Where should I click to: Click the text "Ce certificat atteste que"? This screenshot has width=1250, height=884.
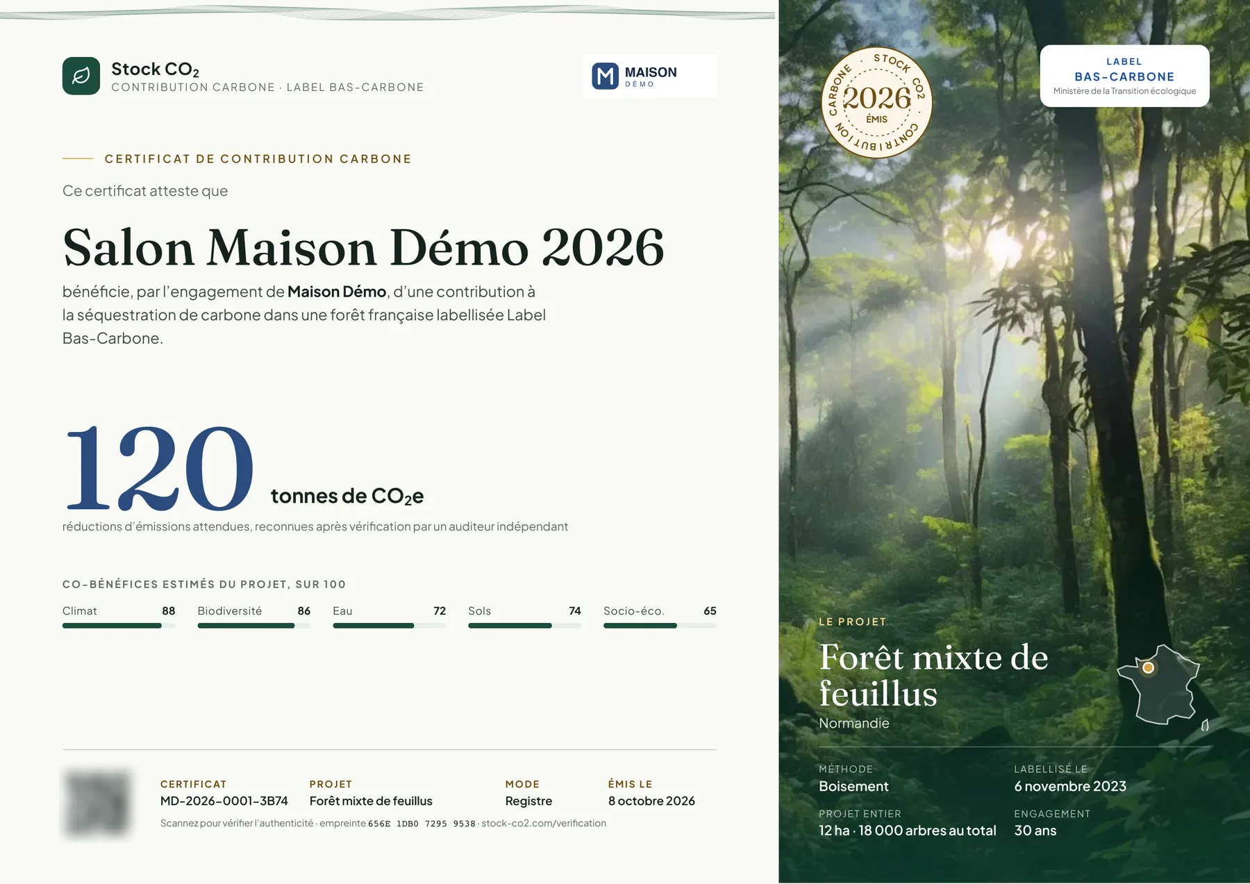[x=145, y=191]
